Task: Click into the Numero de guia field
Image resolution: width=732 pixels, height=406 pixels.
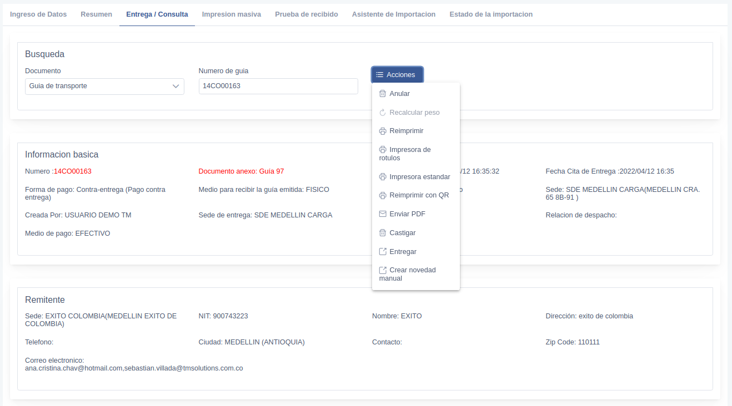Action: [278, 87]
